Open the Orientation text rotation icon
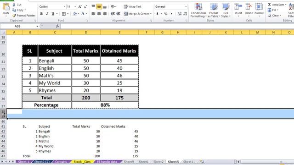The width and height of the screenshot is (294, 165). (113, 6)
